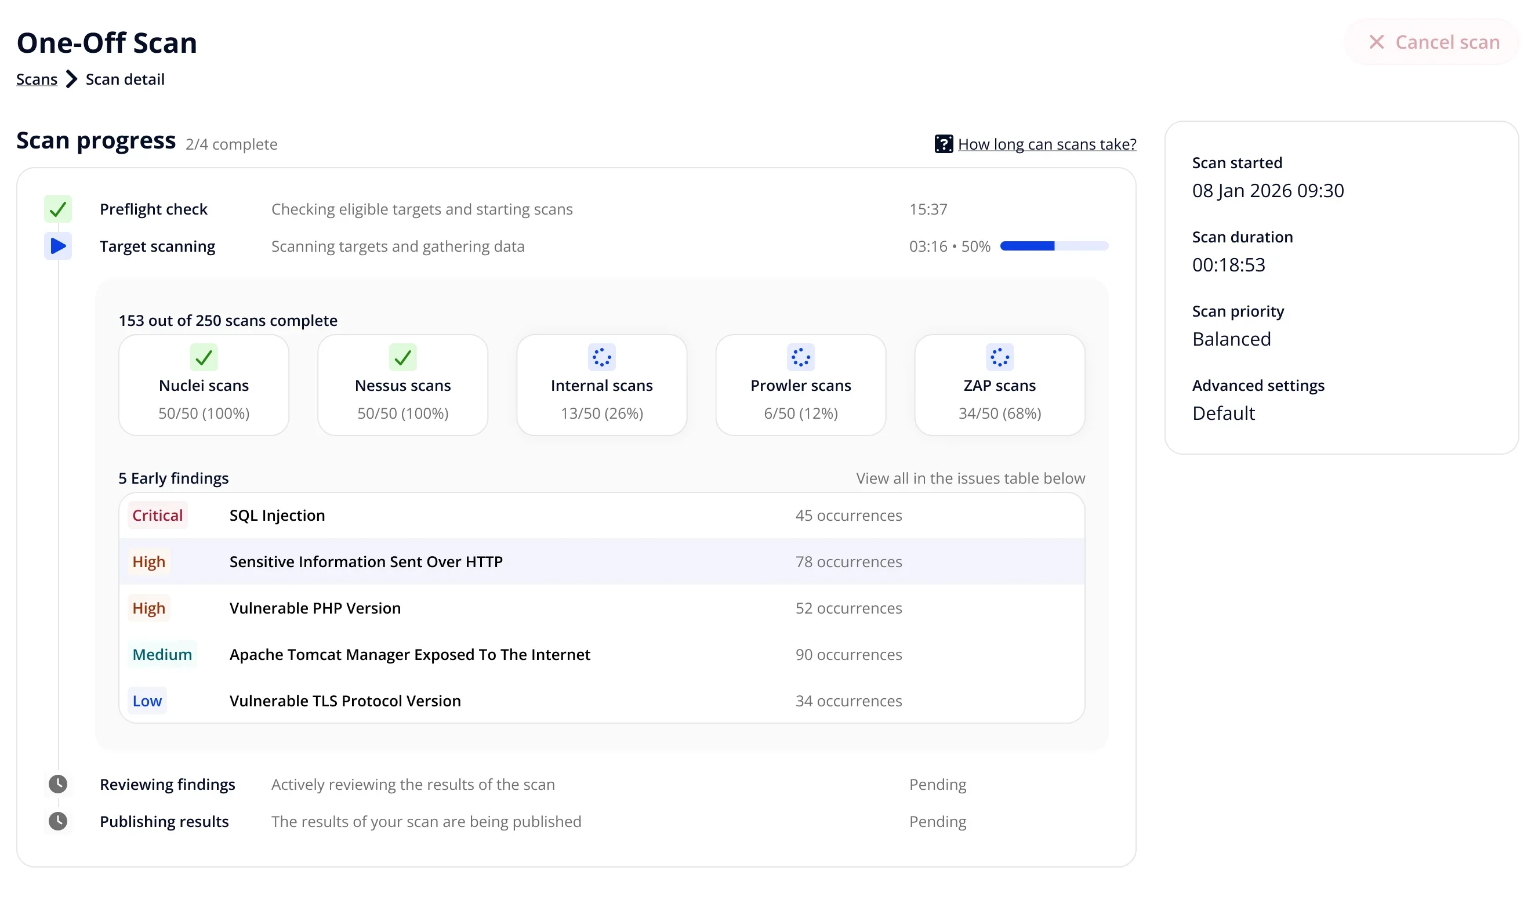
Task: Open Vulnerable TLS Protocol Version finding
Action: click(x=603, y=702)
